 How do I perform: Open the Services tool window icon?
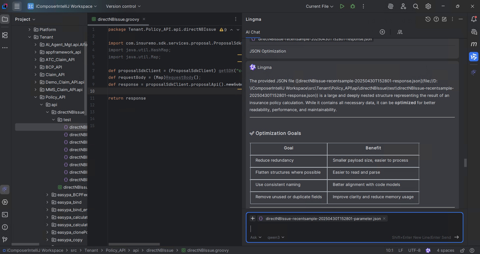tap(5, 202)
